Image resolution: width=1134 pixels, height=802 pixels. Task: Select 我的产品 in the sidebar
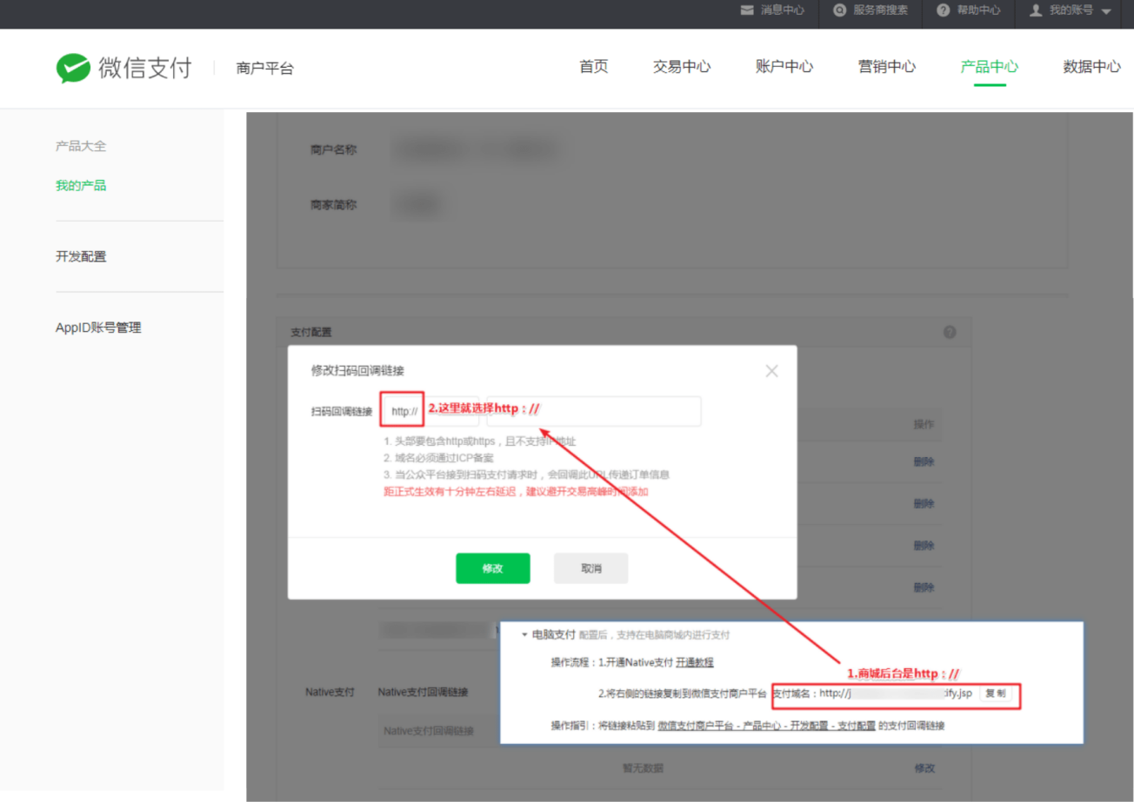click(81, 185)
